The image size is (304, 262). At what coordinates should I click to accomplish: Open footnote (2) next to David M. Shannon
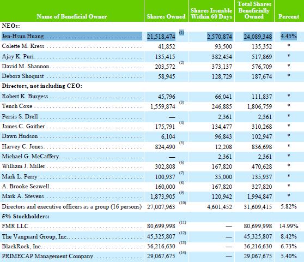(x=181, y=63)
